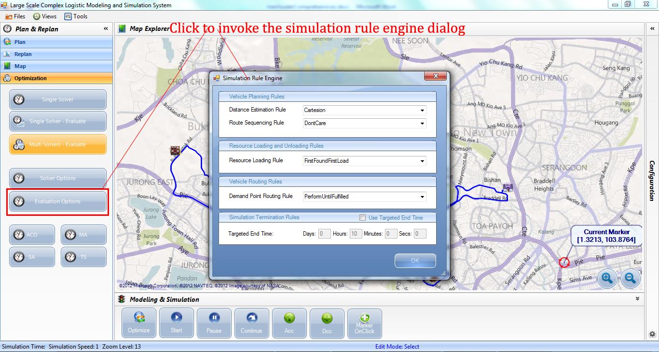Image resolution: width=659 pixels, height=352 pixels.
Task: Switch to the Replan section
Action: [x=23, y=54]
